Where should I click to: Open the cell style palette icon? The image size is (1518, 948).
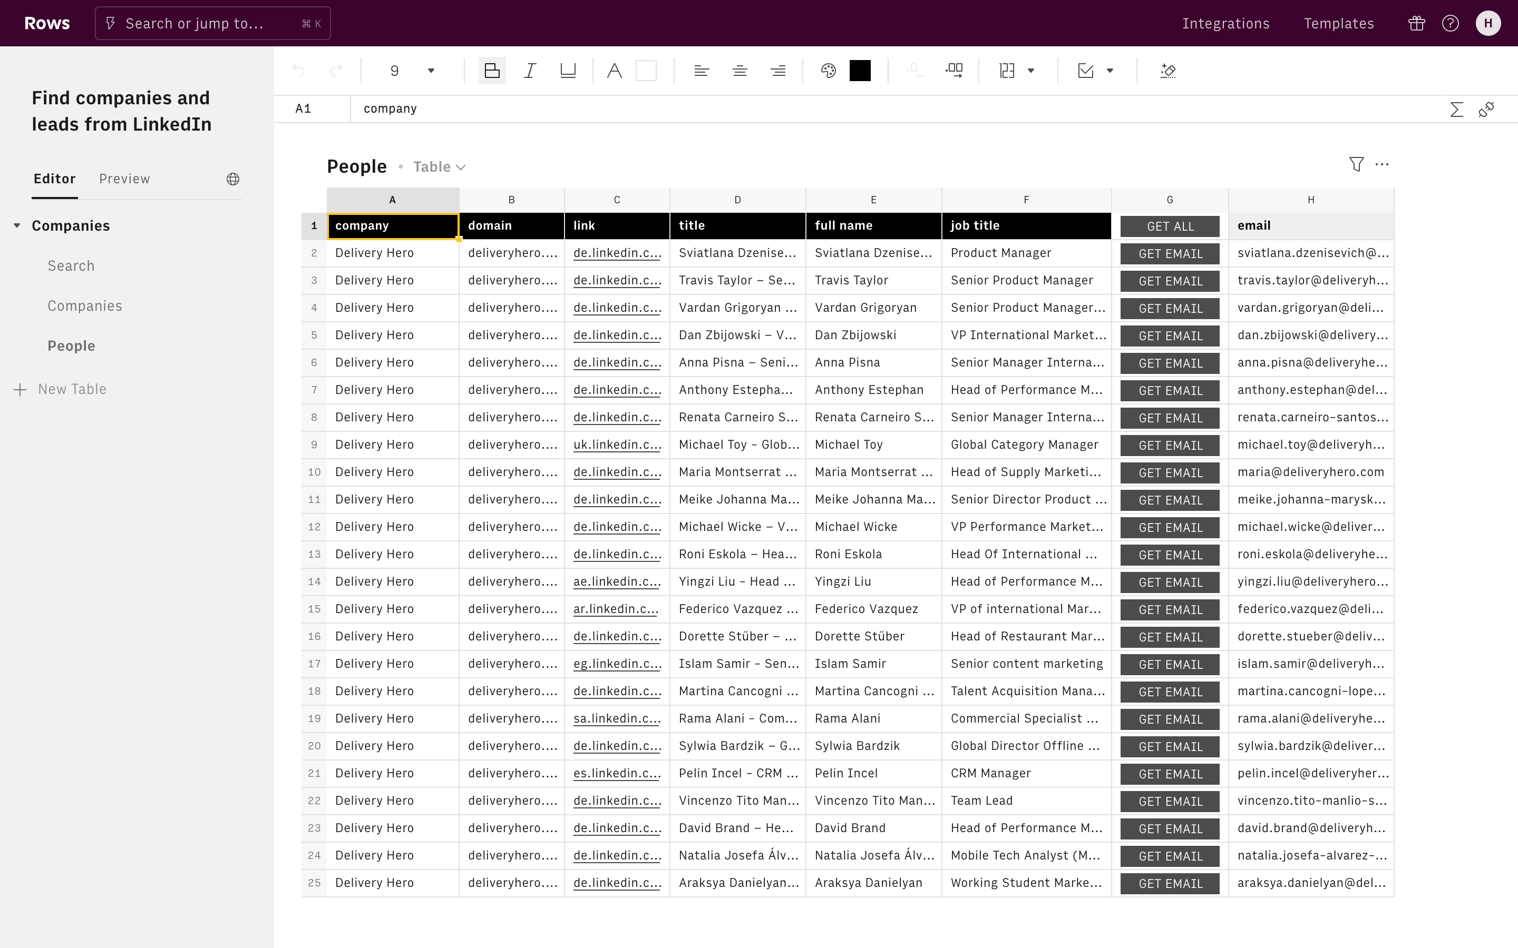coord(828,71)
